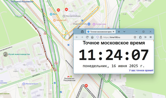Open recent browsing view icon
The width and height of the screenshot is (166, 98).
point(82,32)
